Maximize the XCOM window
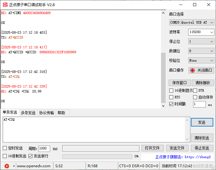The height and width of the screenshot is (170, 216). click(195, 5)
